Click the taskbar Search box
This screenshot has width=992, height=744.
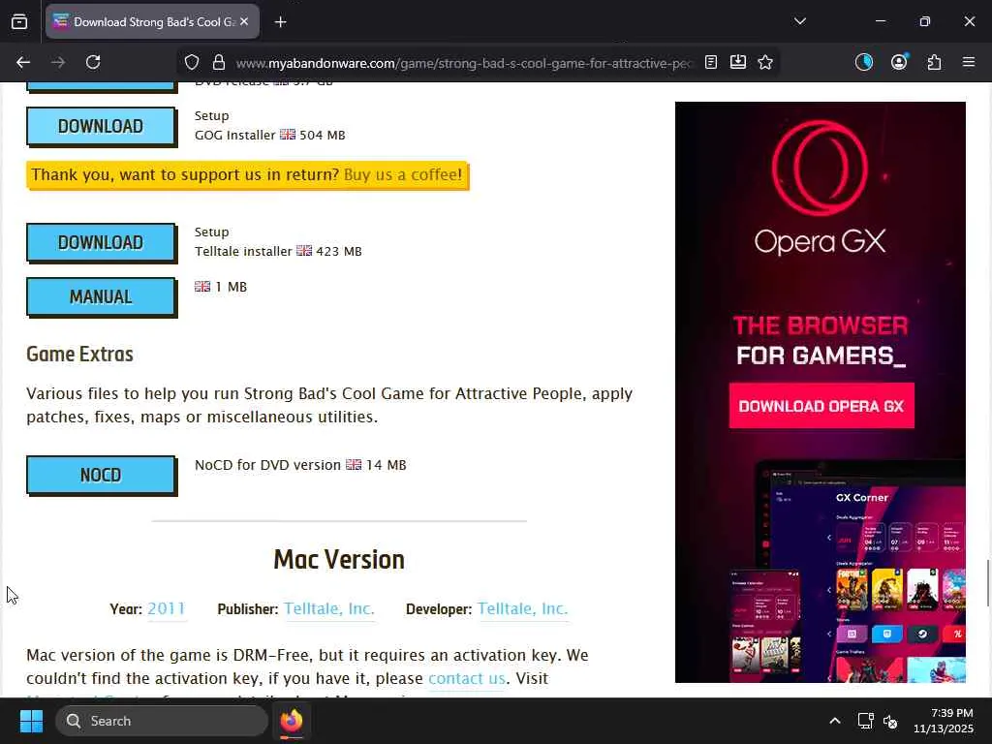click(x=162, y=721)
